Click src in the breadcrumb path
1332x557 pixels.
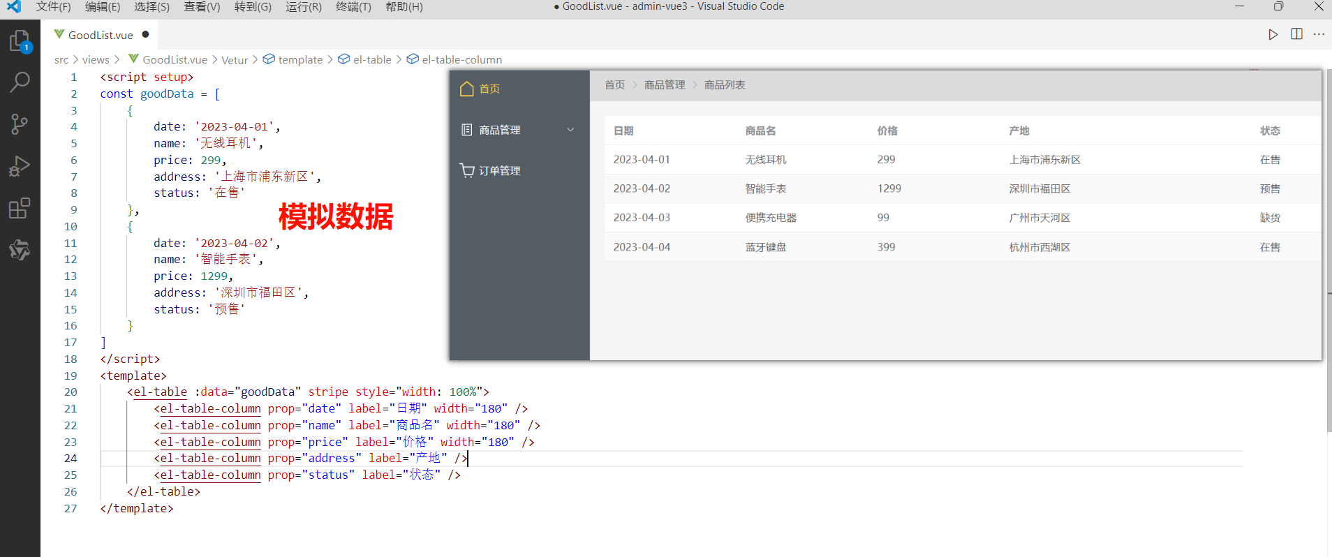point(61,60)
